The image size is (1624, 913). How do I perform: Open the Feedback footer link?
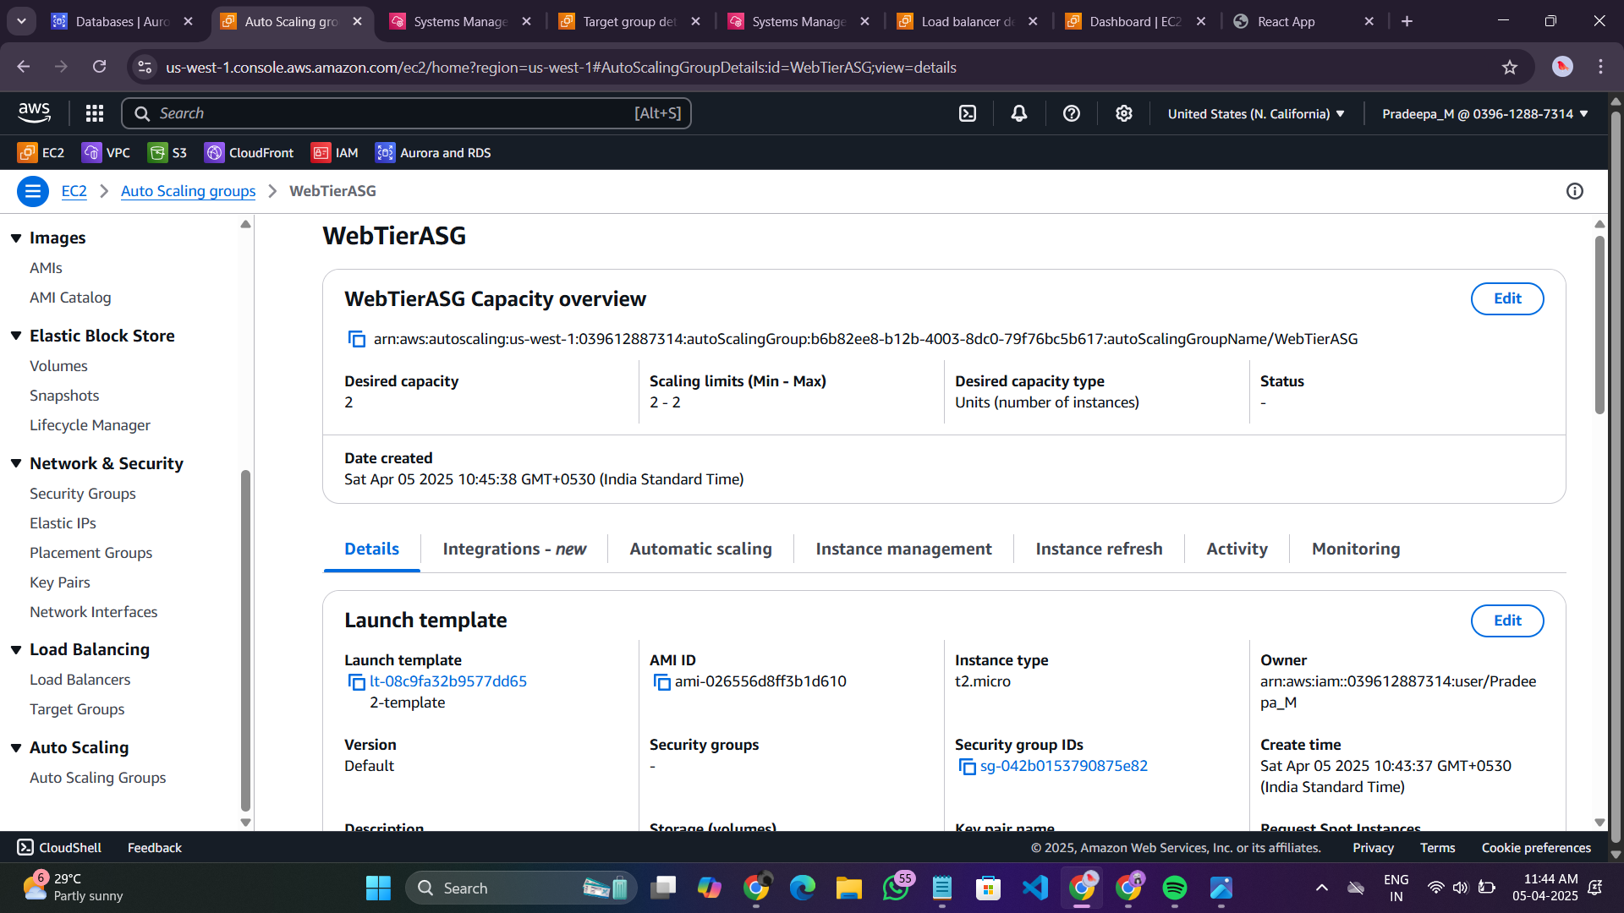click(x=154, y=847)
